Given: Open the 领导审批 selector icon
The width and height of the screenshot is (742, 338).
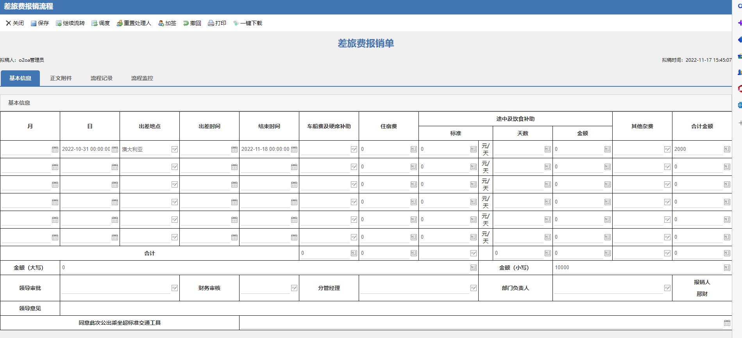Looking at the screenshot, I should (175, 288).
